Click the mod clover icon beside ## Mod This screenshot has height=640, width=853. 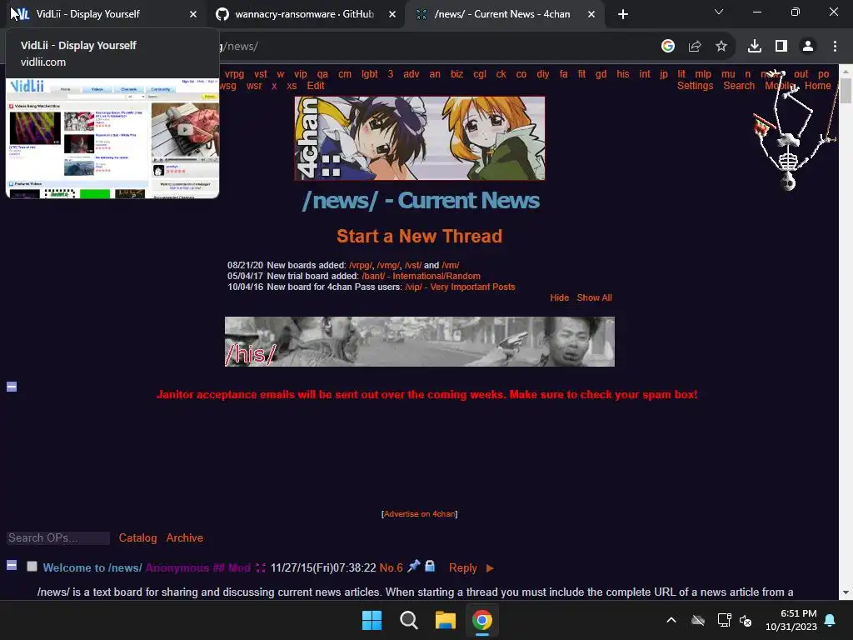tap(261, 567)
